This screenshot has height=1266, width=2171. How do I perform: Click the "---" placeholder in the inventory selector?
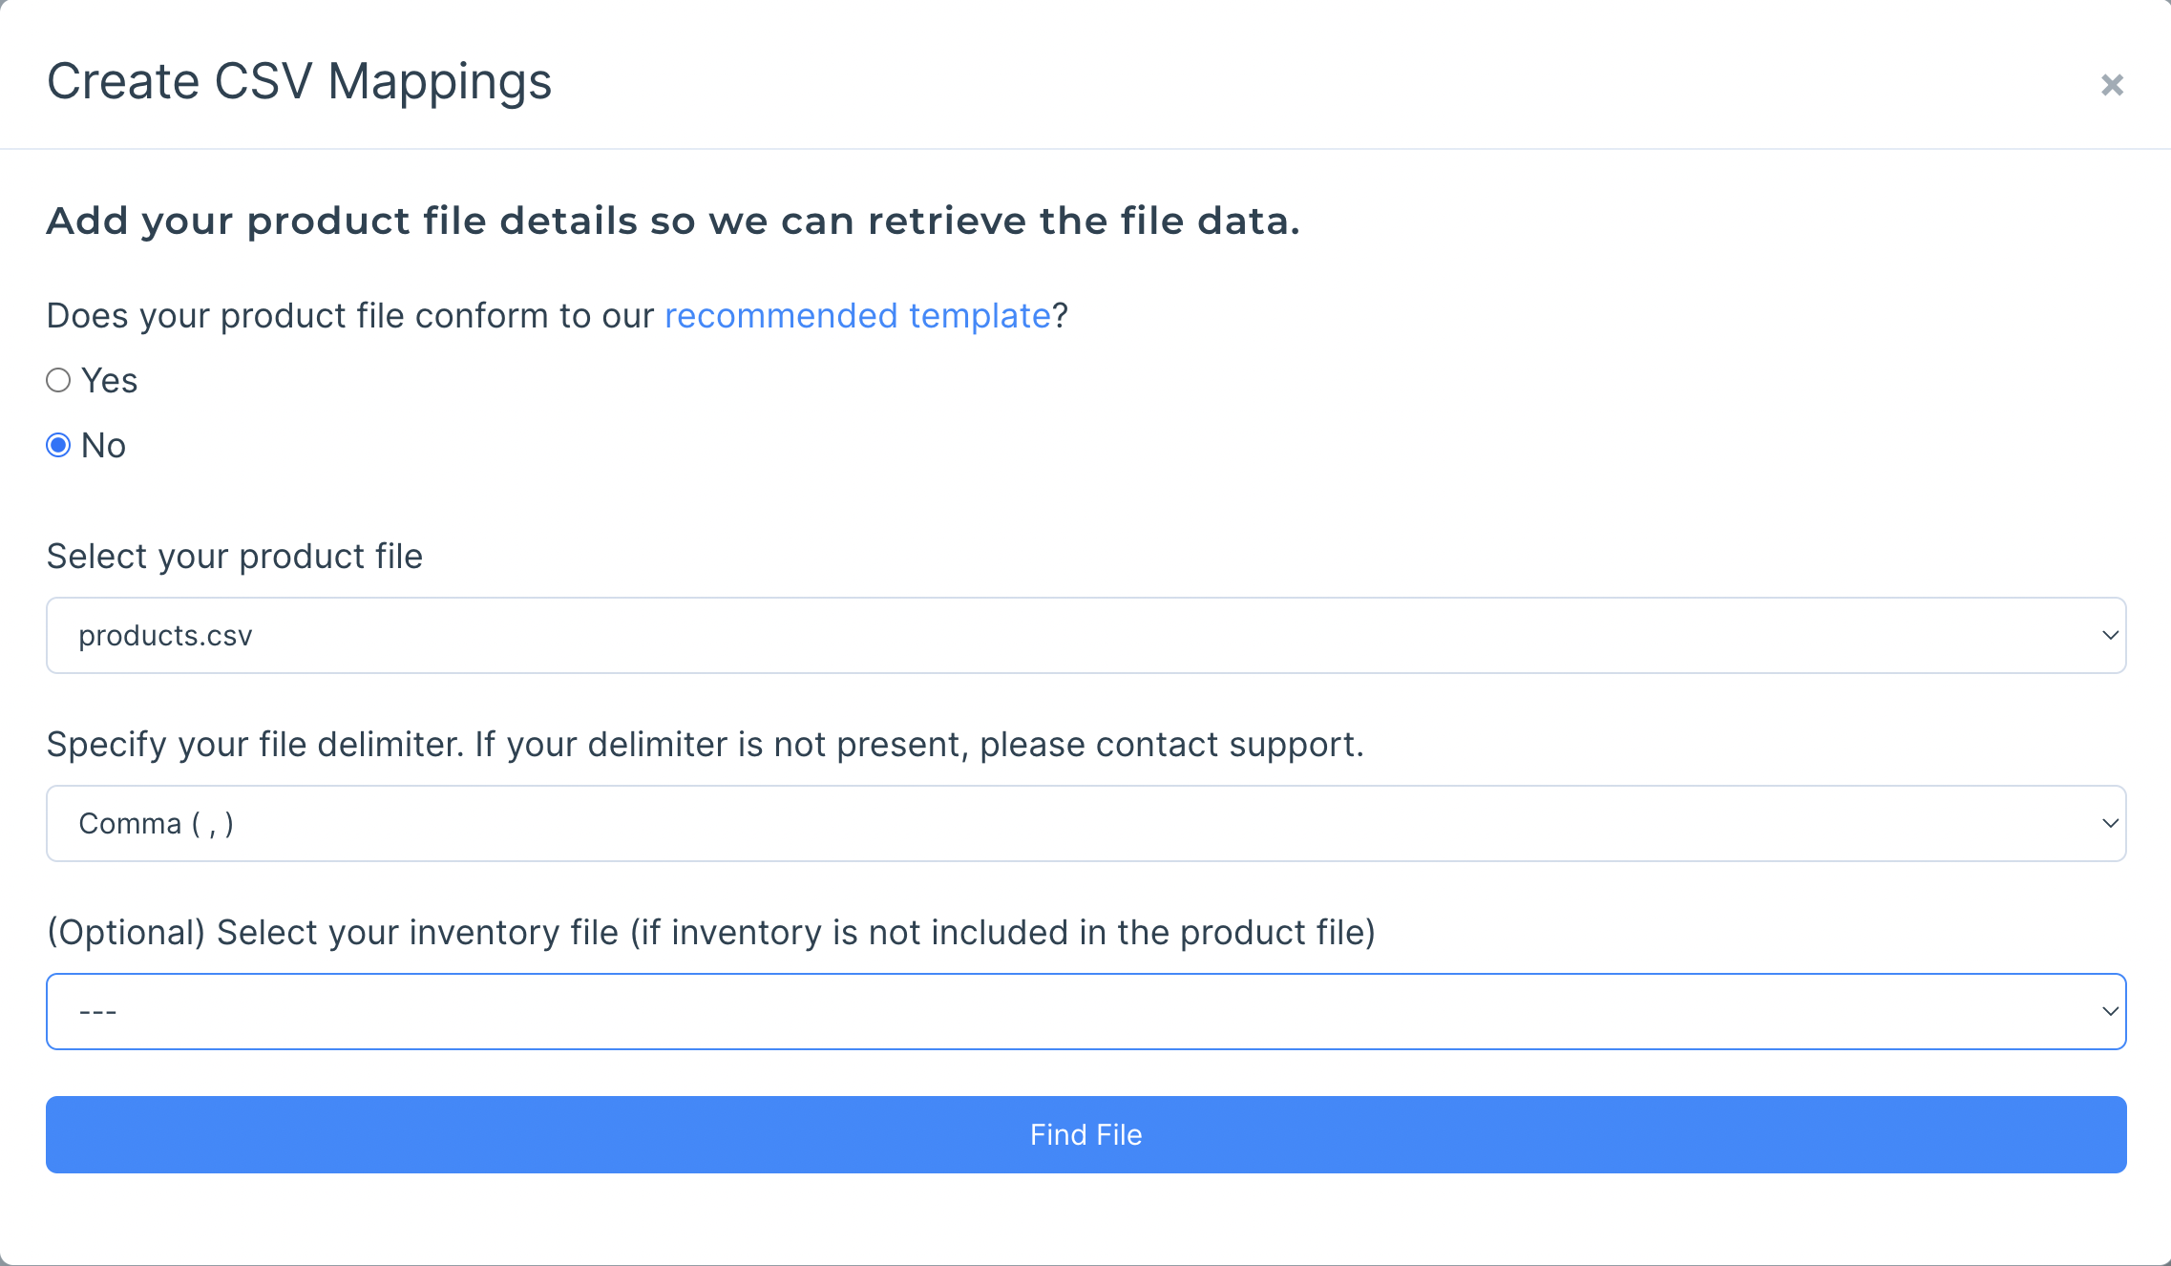(x=97, y=1011)
